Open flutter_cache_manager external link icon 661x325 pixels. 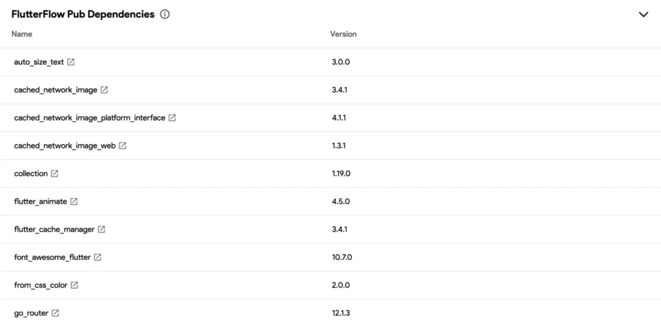click(102, 229)
